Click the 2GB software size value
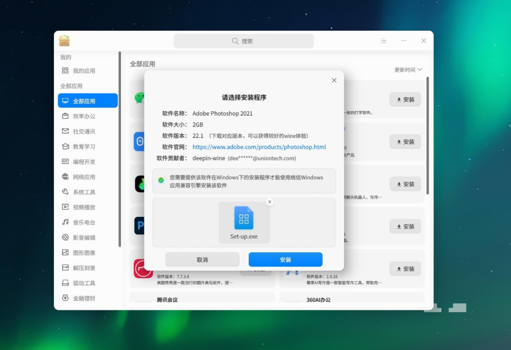Image resolution: width=511 pixels, height=350 pixels. tap(198, 125)
